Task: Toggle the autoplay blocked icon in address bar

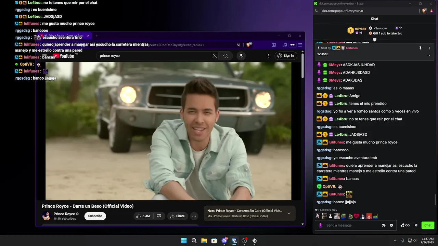Action: point(239,45)
